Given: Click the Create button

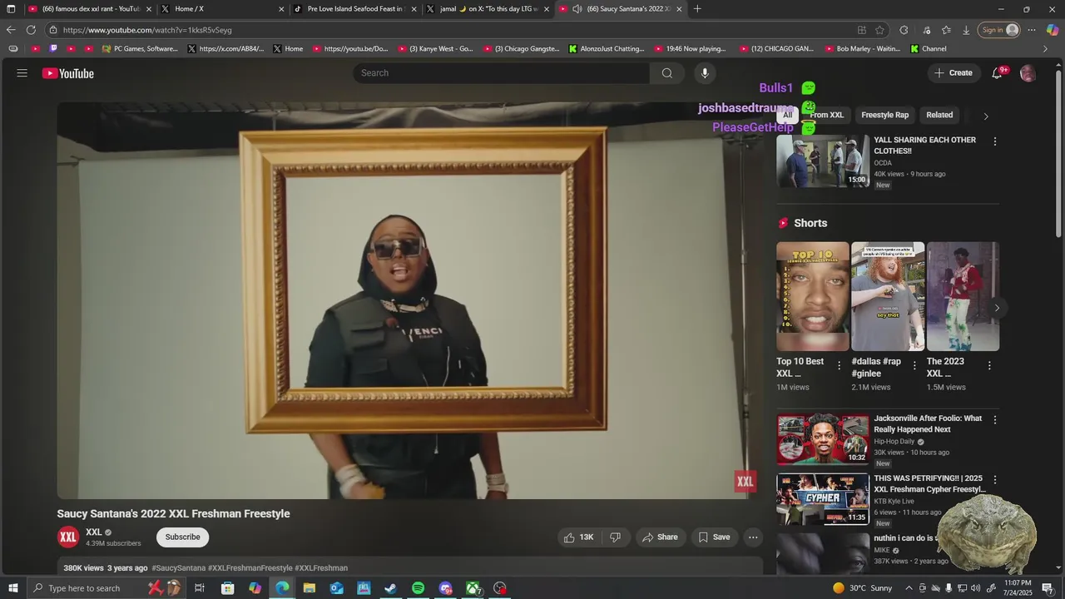Looking at the screenshot, I should tap(953, 73).
